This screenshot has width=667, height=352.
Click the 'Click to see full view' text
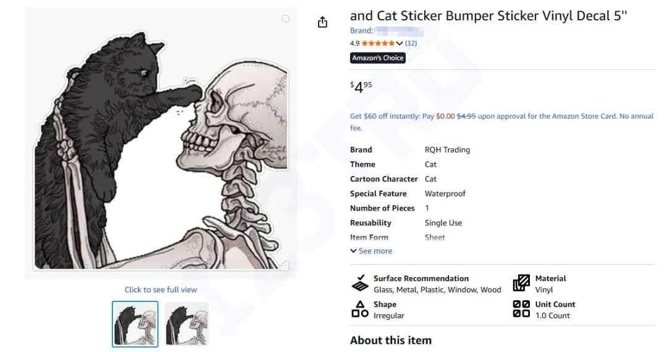(x=161, y=290)
